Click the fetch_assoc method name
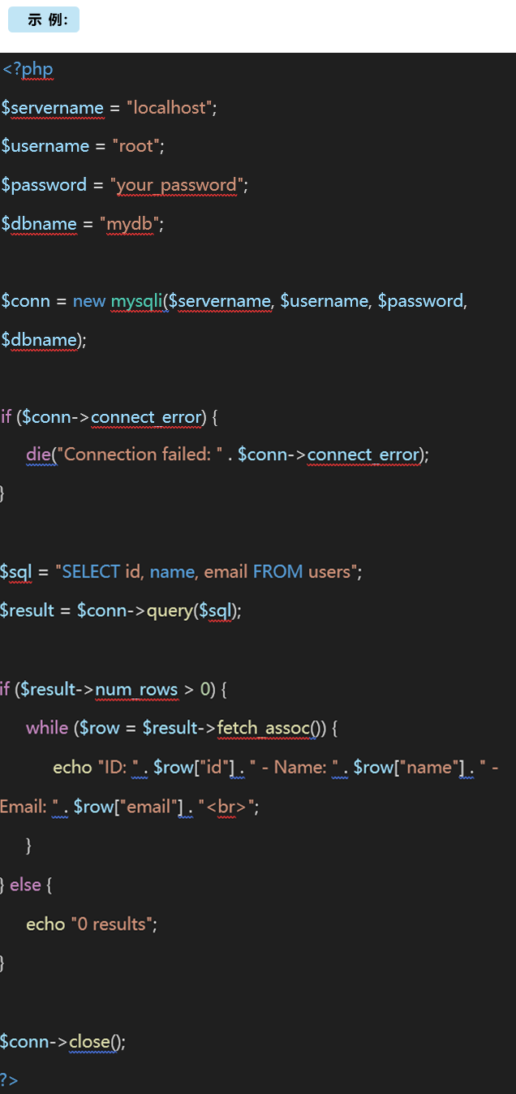 (x=264, y=728)
